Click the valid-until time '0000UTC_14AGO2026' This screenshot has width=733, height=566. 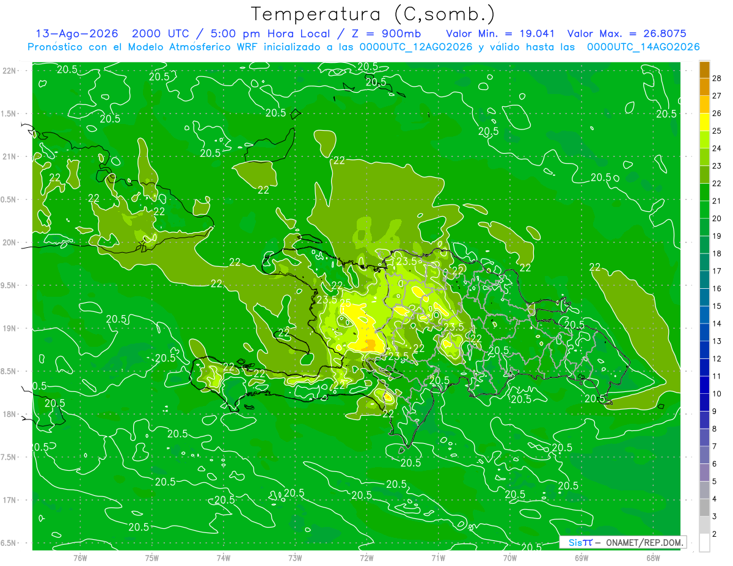643,47
